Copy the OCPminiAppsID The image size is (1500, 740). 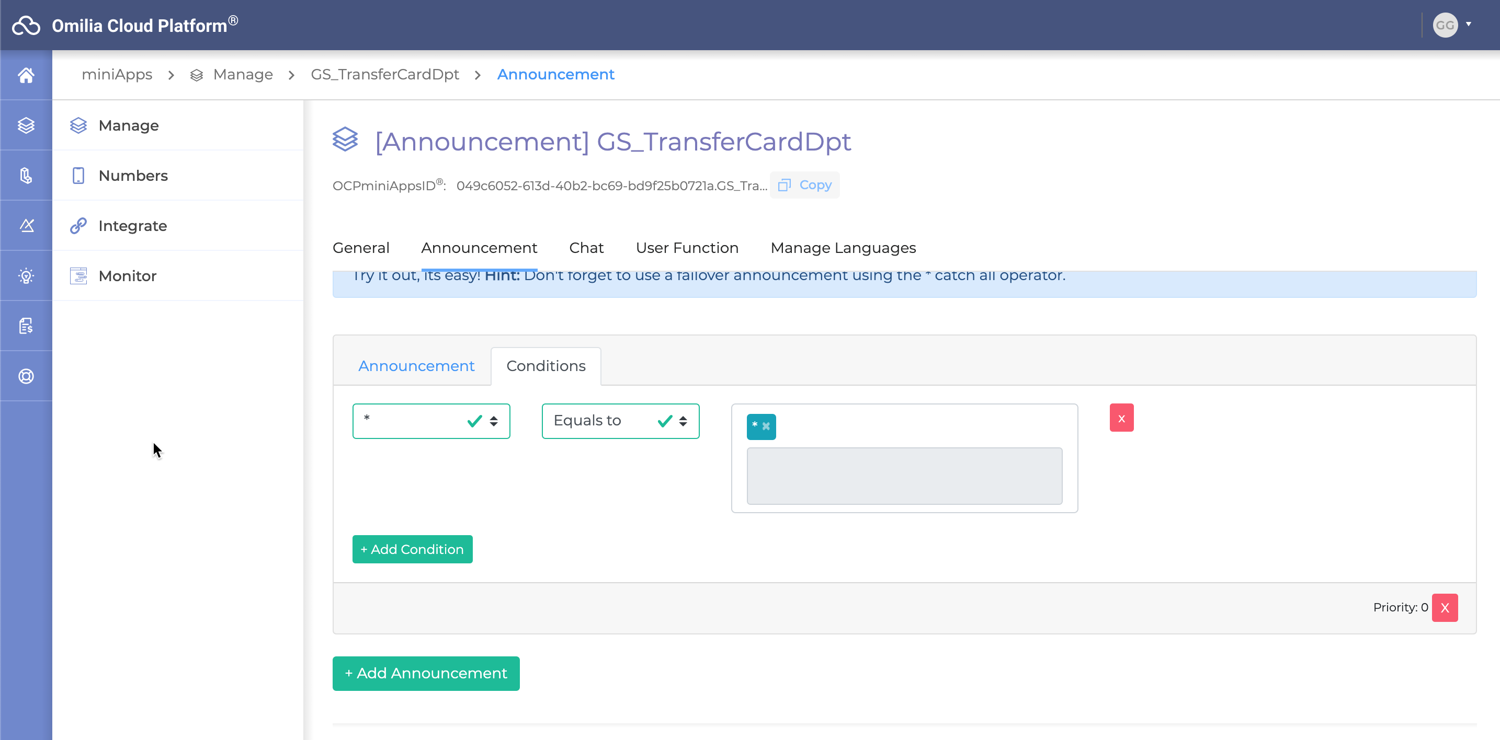click(x=804, y=185)
